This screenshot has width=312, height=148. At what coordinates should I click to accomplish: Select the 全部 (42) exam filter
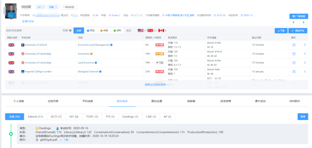point(14,117)
